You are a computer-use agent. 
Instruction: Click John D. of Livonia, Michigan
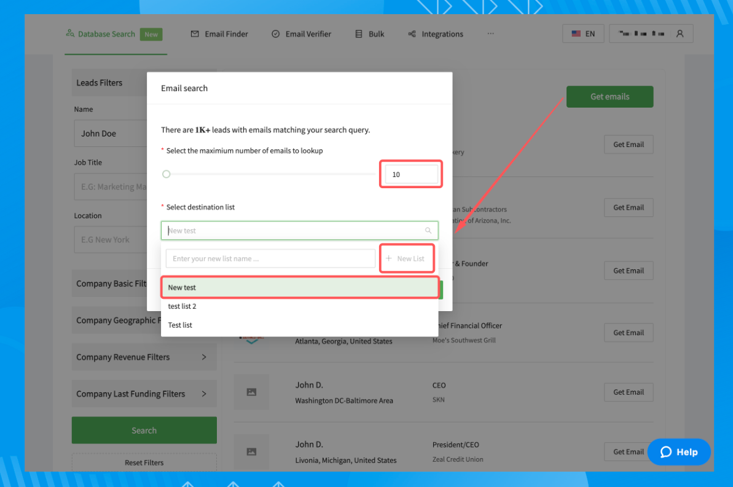pos(309,445)
